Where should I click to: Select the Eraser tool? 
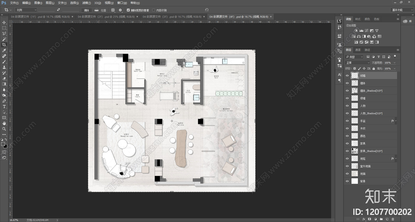coord(4,78)
